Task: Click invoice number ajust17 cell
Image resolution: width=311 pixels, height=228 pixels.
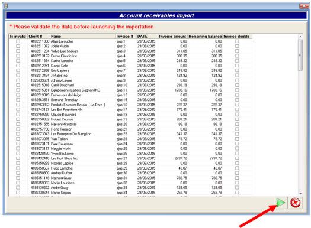Action: click(122, 109)
